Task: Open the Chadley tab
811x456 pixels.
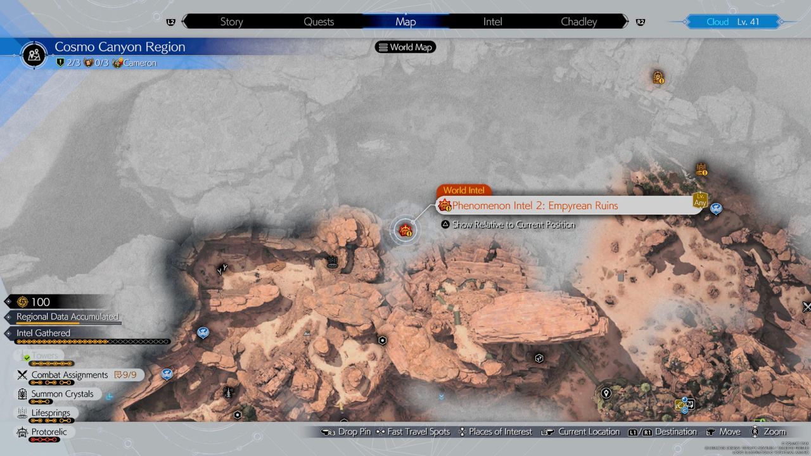Action: [x=578, y=22]
